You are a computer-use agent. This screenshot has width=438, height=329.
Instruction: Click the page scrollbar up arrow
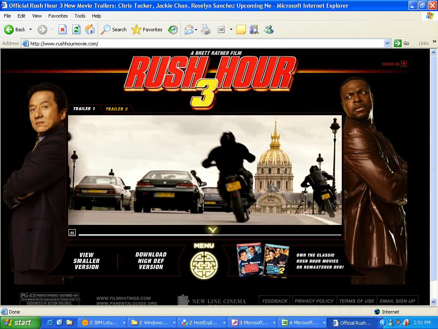coord(434,52)
